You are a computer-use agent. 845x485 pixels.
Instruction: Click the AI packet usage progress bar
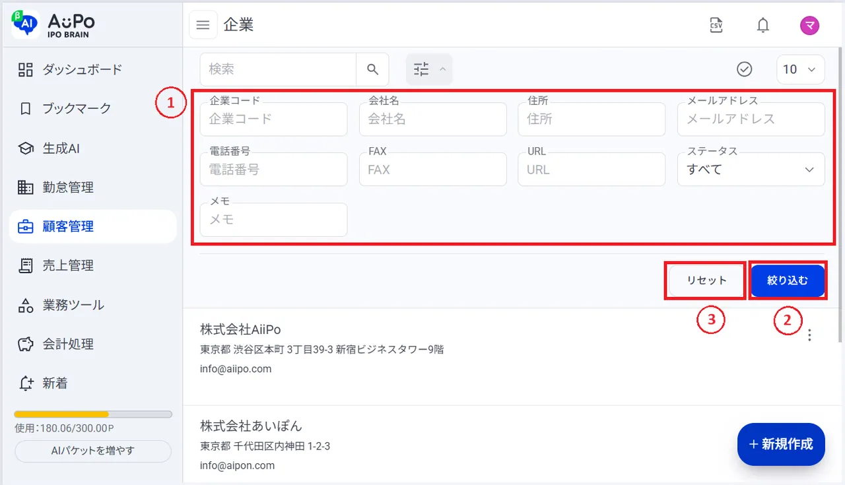point(93,414)
